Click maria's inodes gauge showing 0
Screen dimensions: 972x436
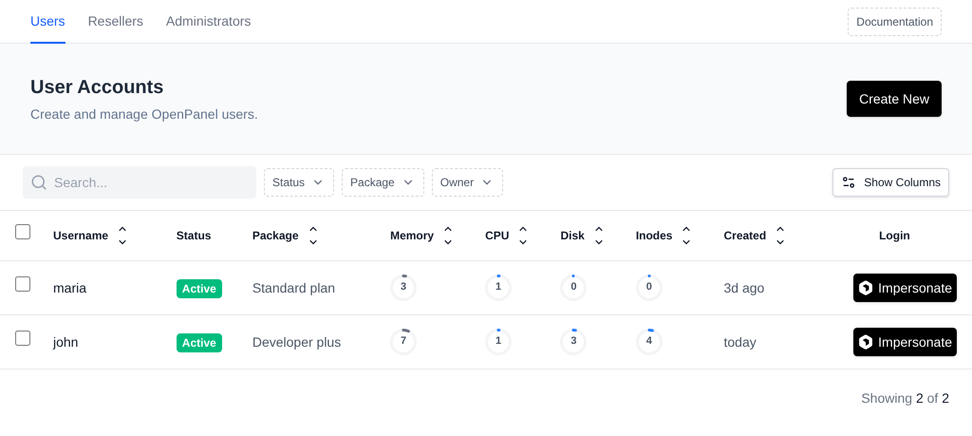tap(649, 287)
